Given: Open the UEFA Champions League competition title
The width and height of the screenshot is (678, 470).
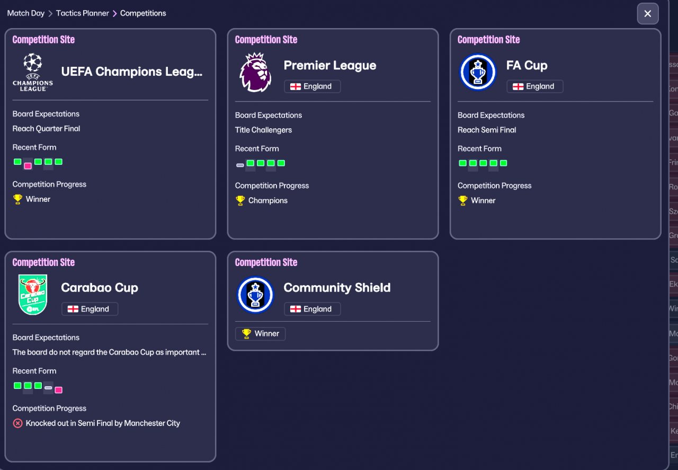Looking at the screenshot, I should (132, 72).
